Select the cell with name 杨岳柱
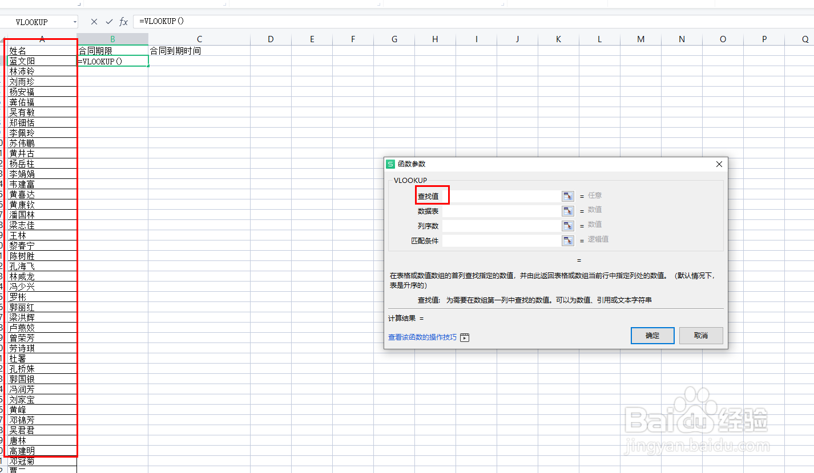Screen dimensions: 814x473 coord(42,164)
